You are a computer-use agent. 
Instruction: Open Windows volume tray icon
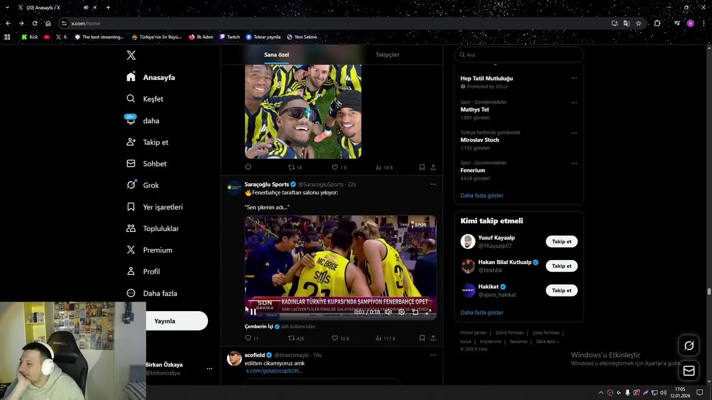[x=663, y=393]
